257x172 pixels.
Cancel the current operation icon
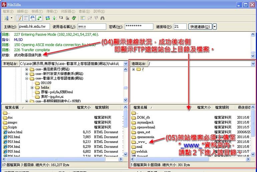pos(61,18)
